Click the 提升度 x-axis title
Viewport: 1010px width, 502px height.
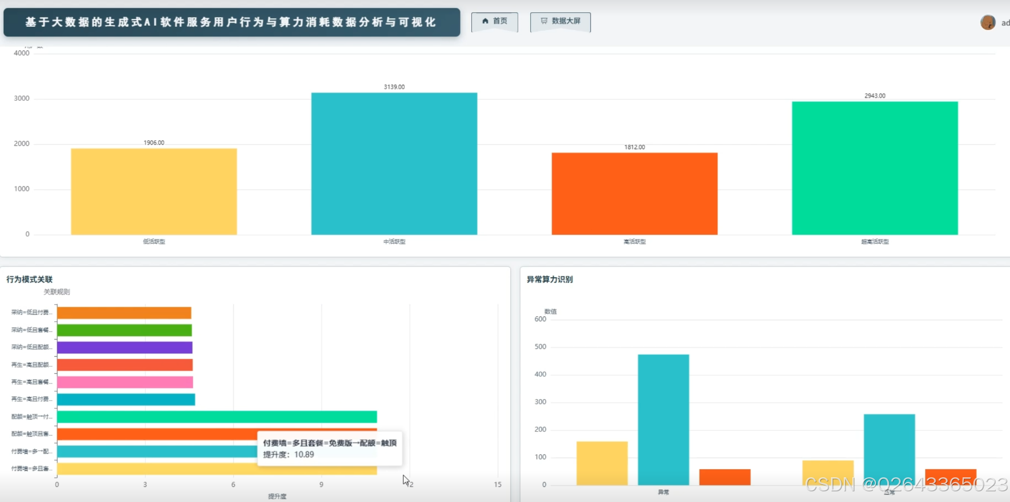click(x=277, y=497)
